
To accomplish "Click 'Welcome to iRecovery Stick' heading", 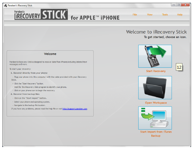I will pos(156,32).
